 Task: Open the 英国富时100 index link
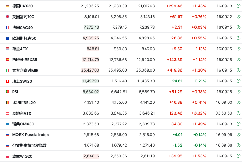23,17
